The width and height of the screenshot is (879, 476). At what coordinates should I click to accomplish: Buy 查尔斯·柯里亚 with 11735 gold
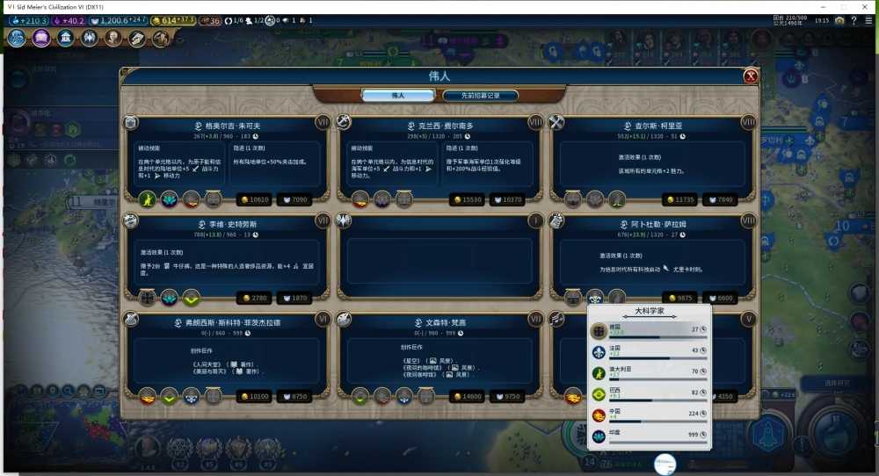(680, 199)
